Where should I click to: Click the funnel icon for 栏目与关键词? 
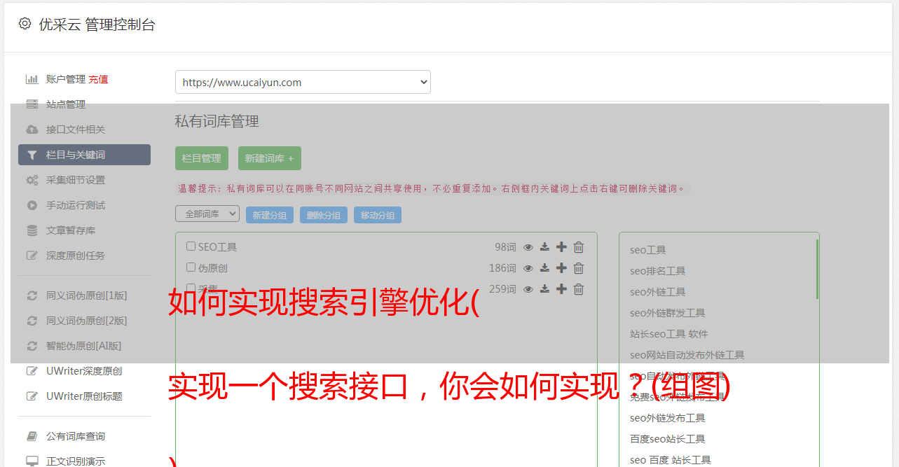pyautogui.click(x=32, y=155)
